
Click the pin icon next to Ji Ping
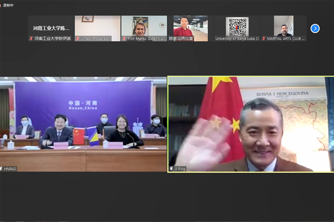171,169
